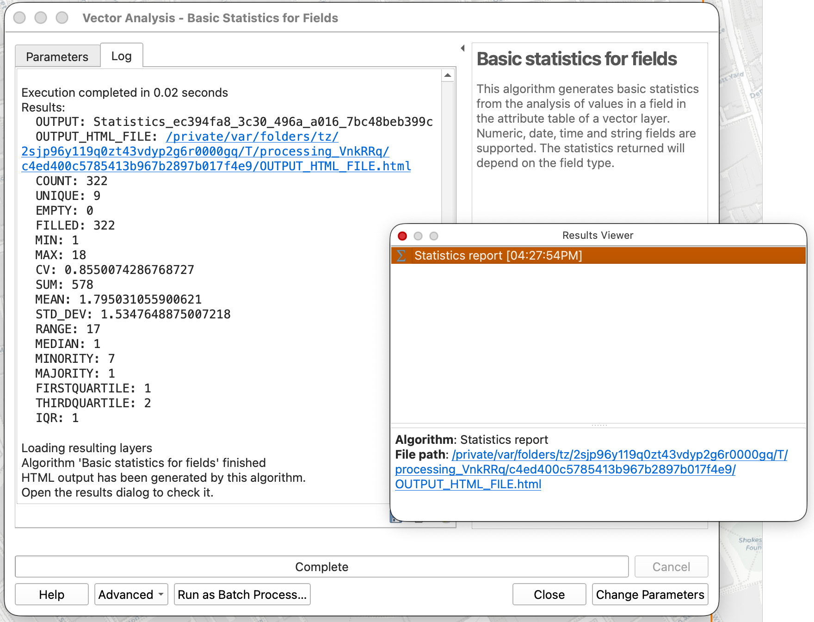814x622 pixels.
Task: Click the Complete progress bar
Action: [321, 566]
